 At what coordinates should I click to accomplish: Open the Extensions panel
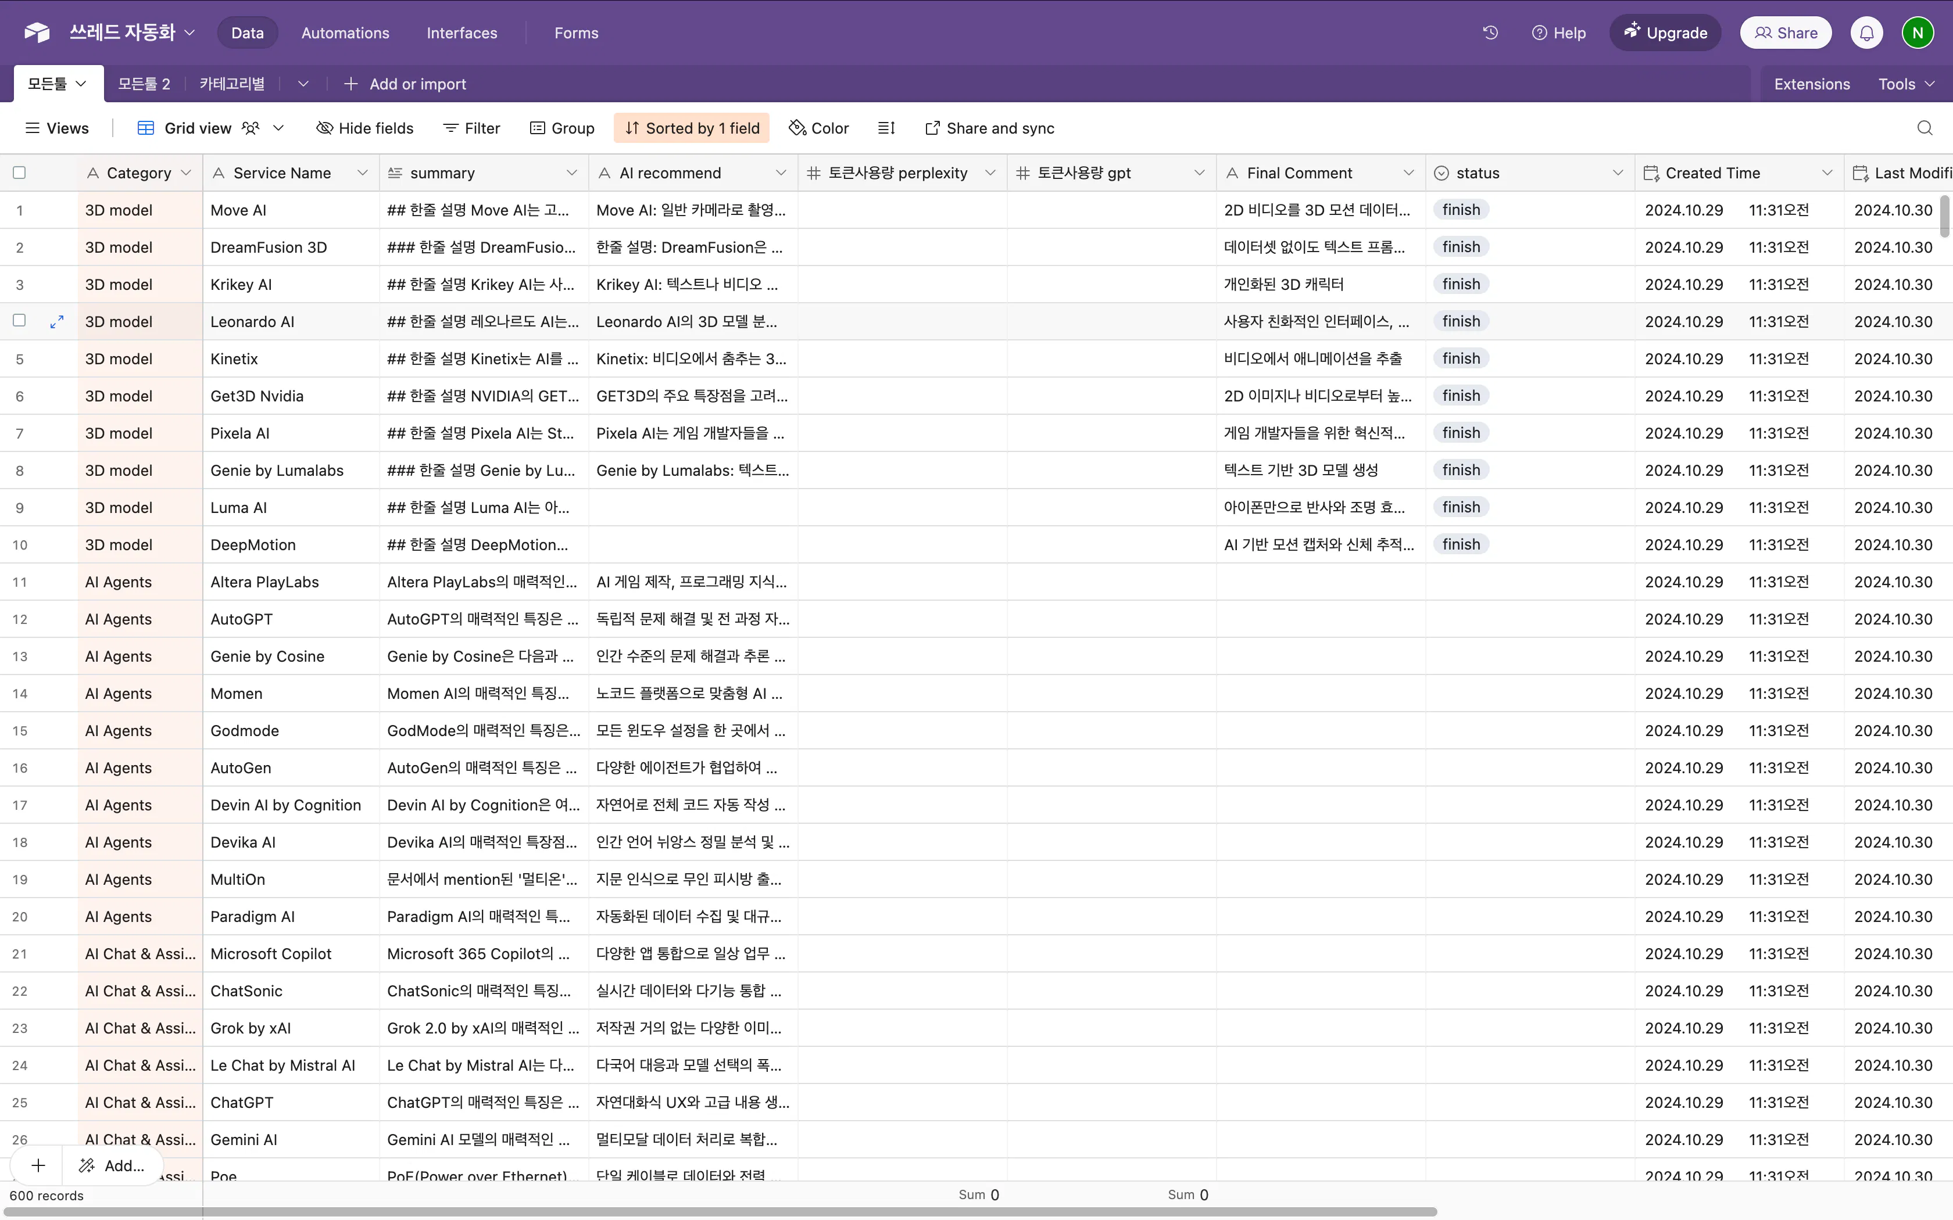1811,84
